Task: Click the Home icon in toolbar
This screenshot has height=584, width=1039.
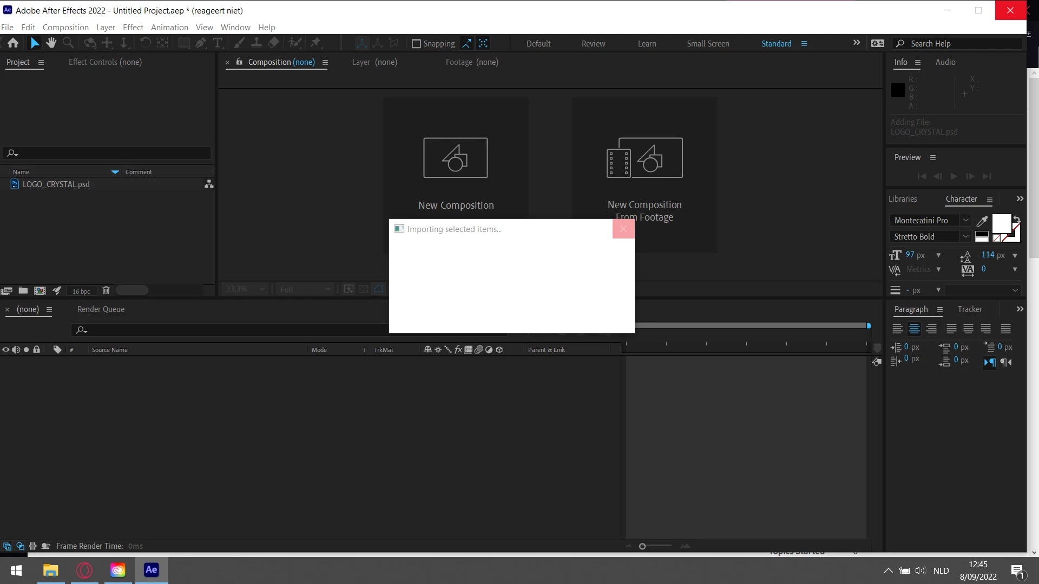Action: click(13, 43)
